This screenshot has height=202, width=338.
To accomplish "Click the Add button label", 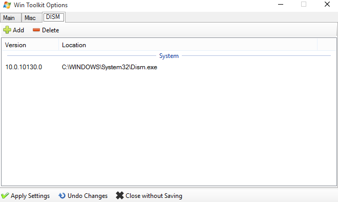I will pyautogui.click(x=18, y=30).
